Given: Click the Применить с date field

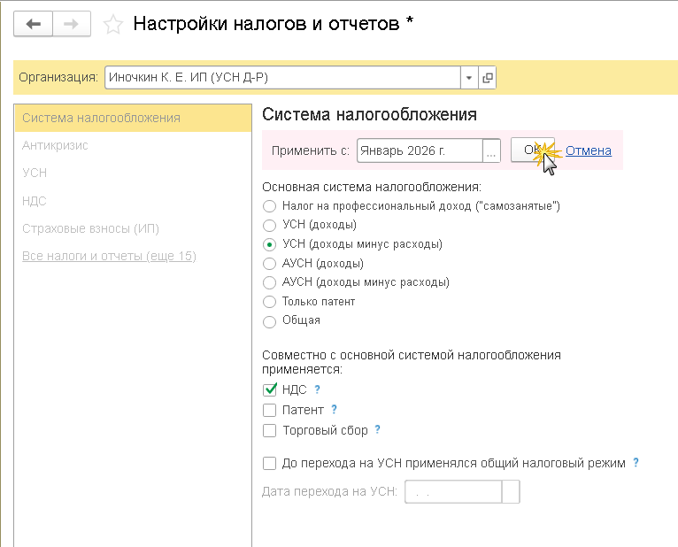Looking at the screenshot, I should coord(420,150).
